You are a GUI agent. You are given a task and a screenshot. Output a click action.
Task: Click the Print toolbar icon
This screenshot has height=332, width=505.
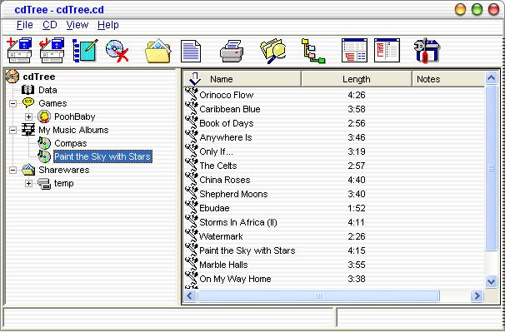(232, 51)
